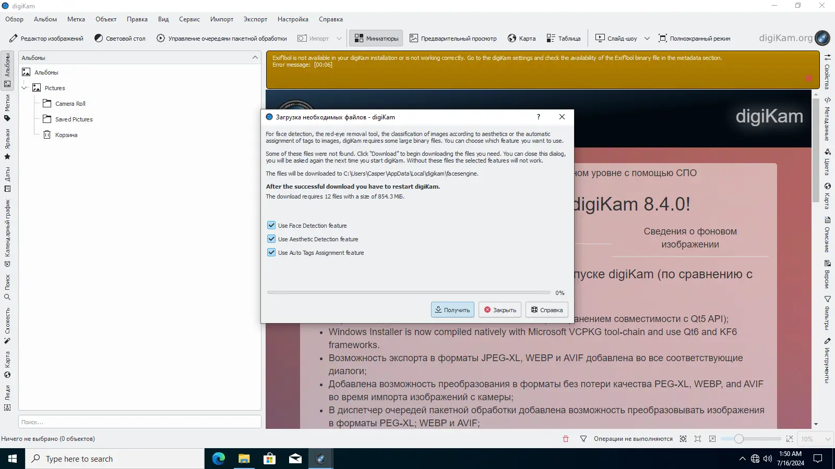Click the shrink icon left of the size slider
835x469 pixels.
[712, 439]
